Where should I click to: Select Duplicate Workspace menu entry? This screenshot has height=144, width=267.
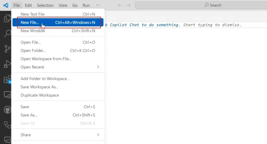click(x=40, y=95)
